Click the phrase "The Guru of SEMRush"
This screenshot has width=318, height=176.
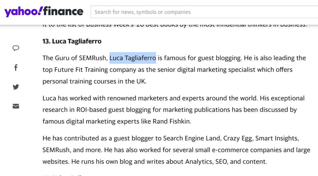click(x=75, y=58)
